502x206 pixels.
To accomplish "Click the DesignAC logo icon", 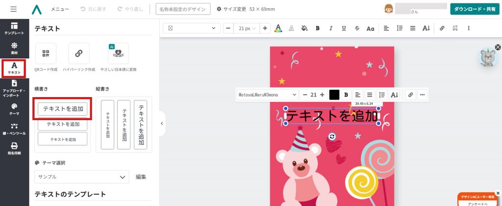I will point(36,9).
